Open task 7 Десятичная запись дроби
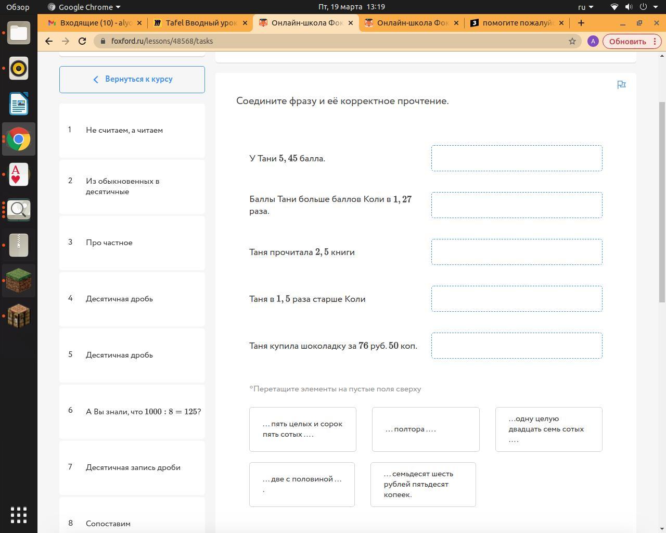Viewport: 666px width, 533px height. tap(132, 467)
